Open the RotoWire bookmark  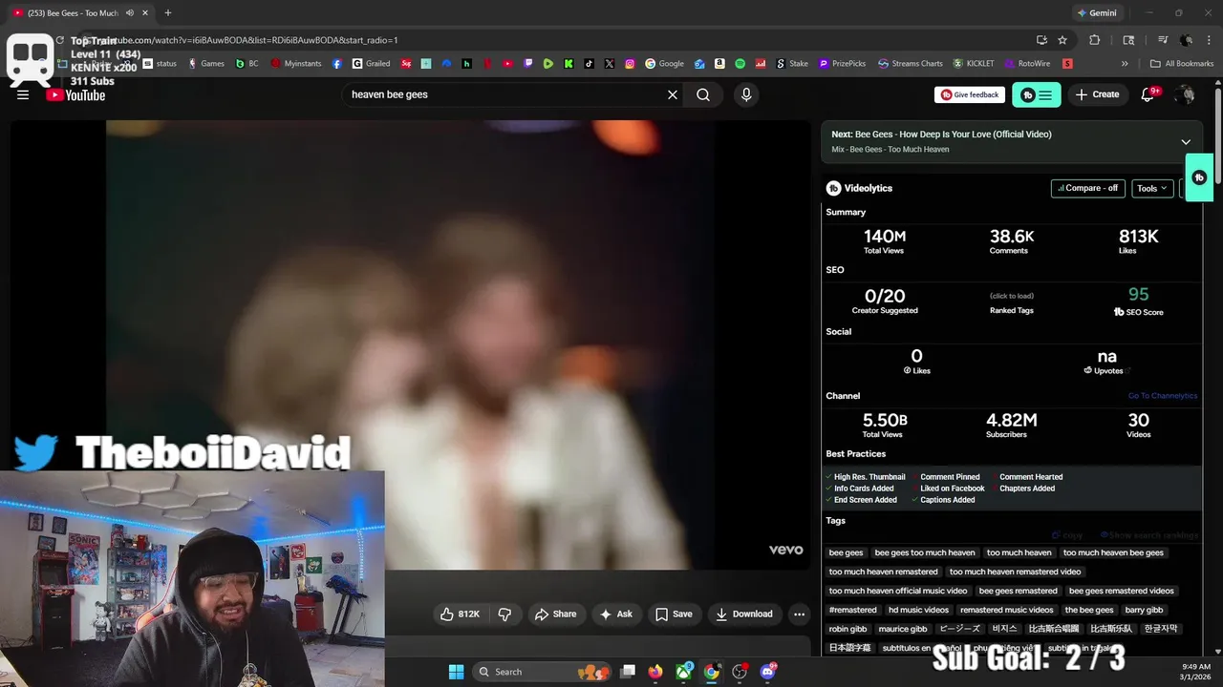tap(1027, 64)
